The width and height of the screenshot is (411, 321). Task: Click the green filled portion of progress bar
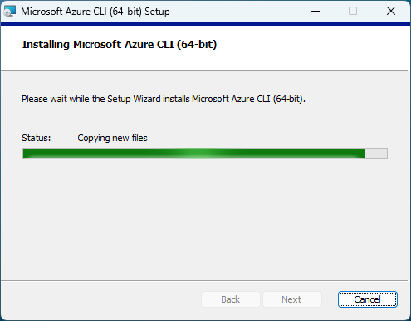tap(110, 153)
